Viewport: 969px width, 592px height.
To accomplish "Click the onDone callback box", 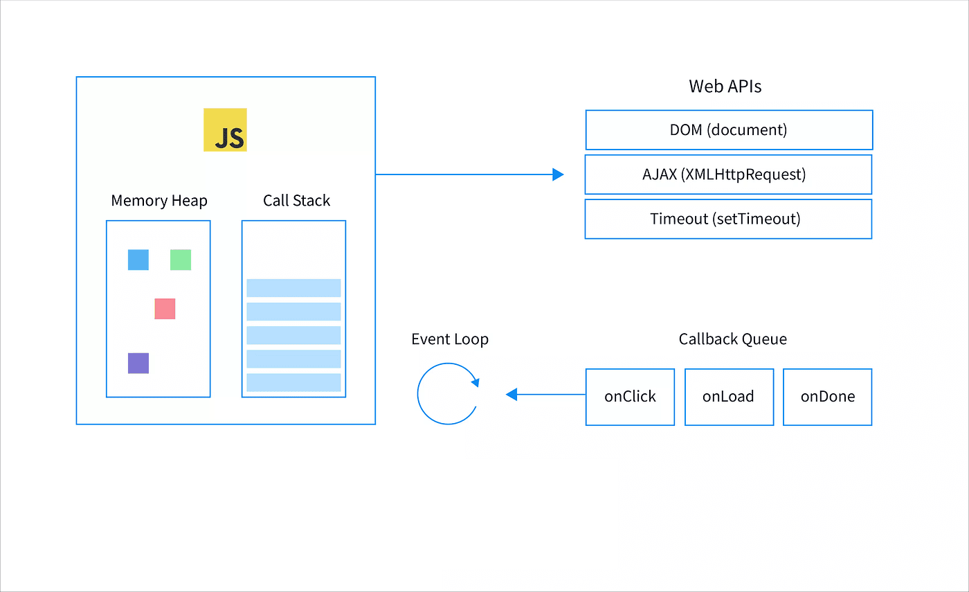I will point(828,397).
